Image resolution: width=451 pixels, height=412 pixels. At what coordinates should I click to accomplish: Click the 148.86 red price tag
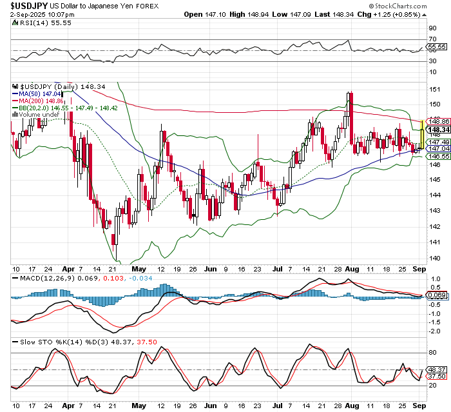click(438, 121)
